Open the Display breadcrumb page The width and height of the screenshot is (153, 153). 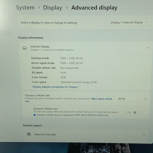click(x=53, y=8)
